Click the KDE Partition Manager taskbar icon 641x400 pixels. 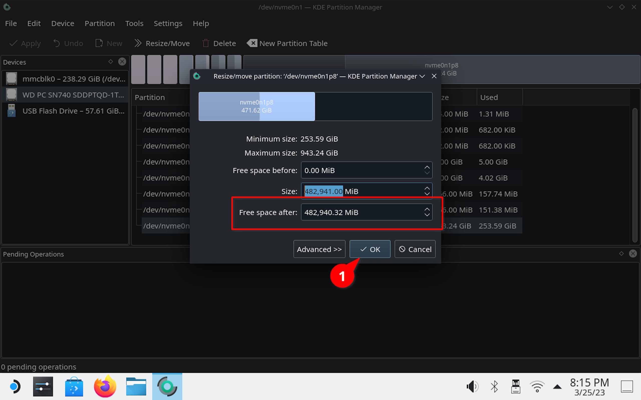[x=167, y=386]
